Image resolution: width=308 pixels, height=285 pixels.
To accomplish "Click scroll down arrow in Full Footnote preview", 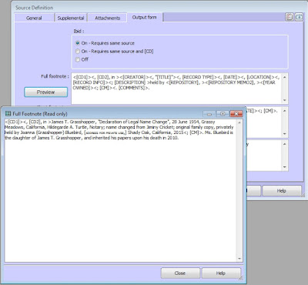I will pos(239,259).
